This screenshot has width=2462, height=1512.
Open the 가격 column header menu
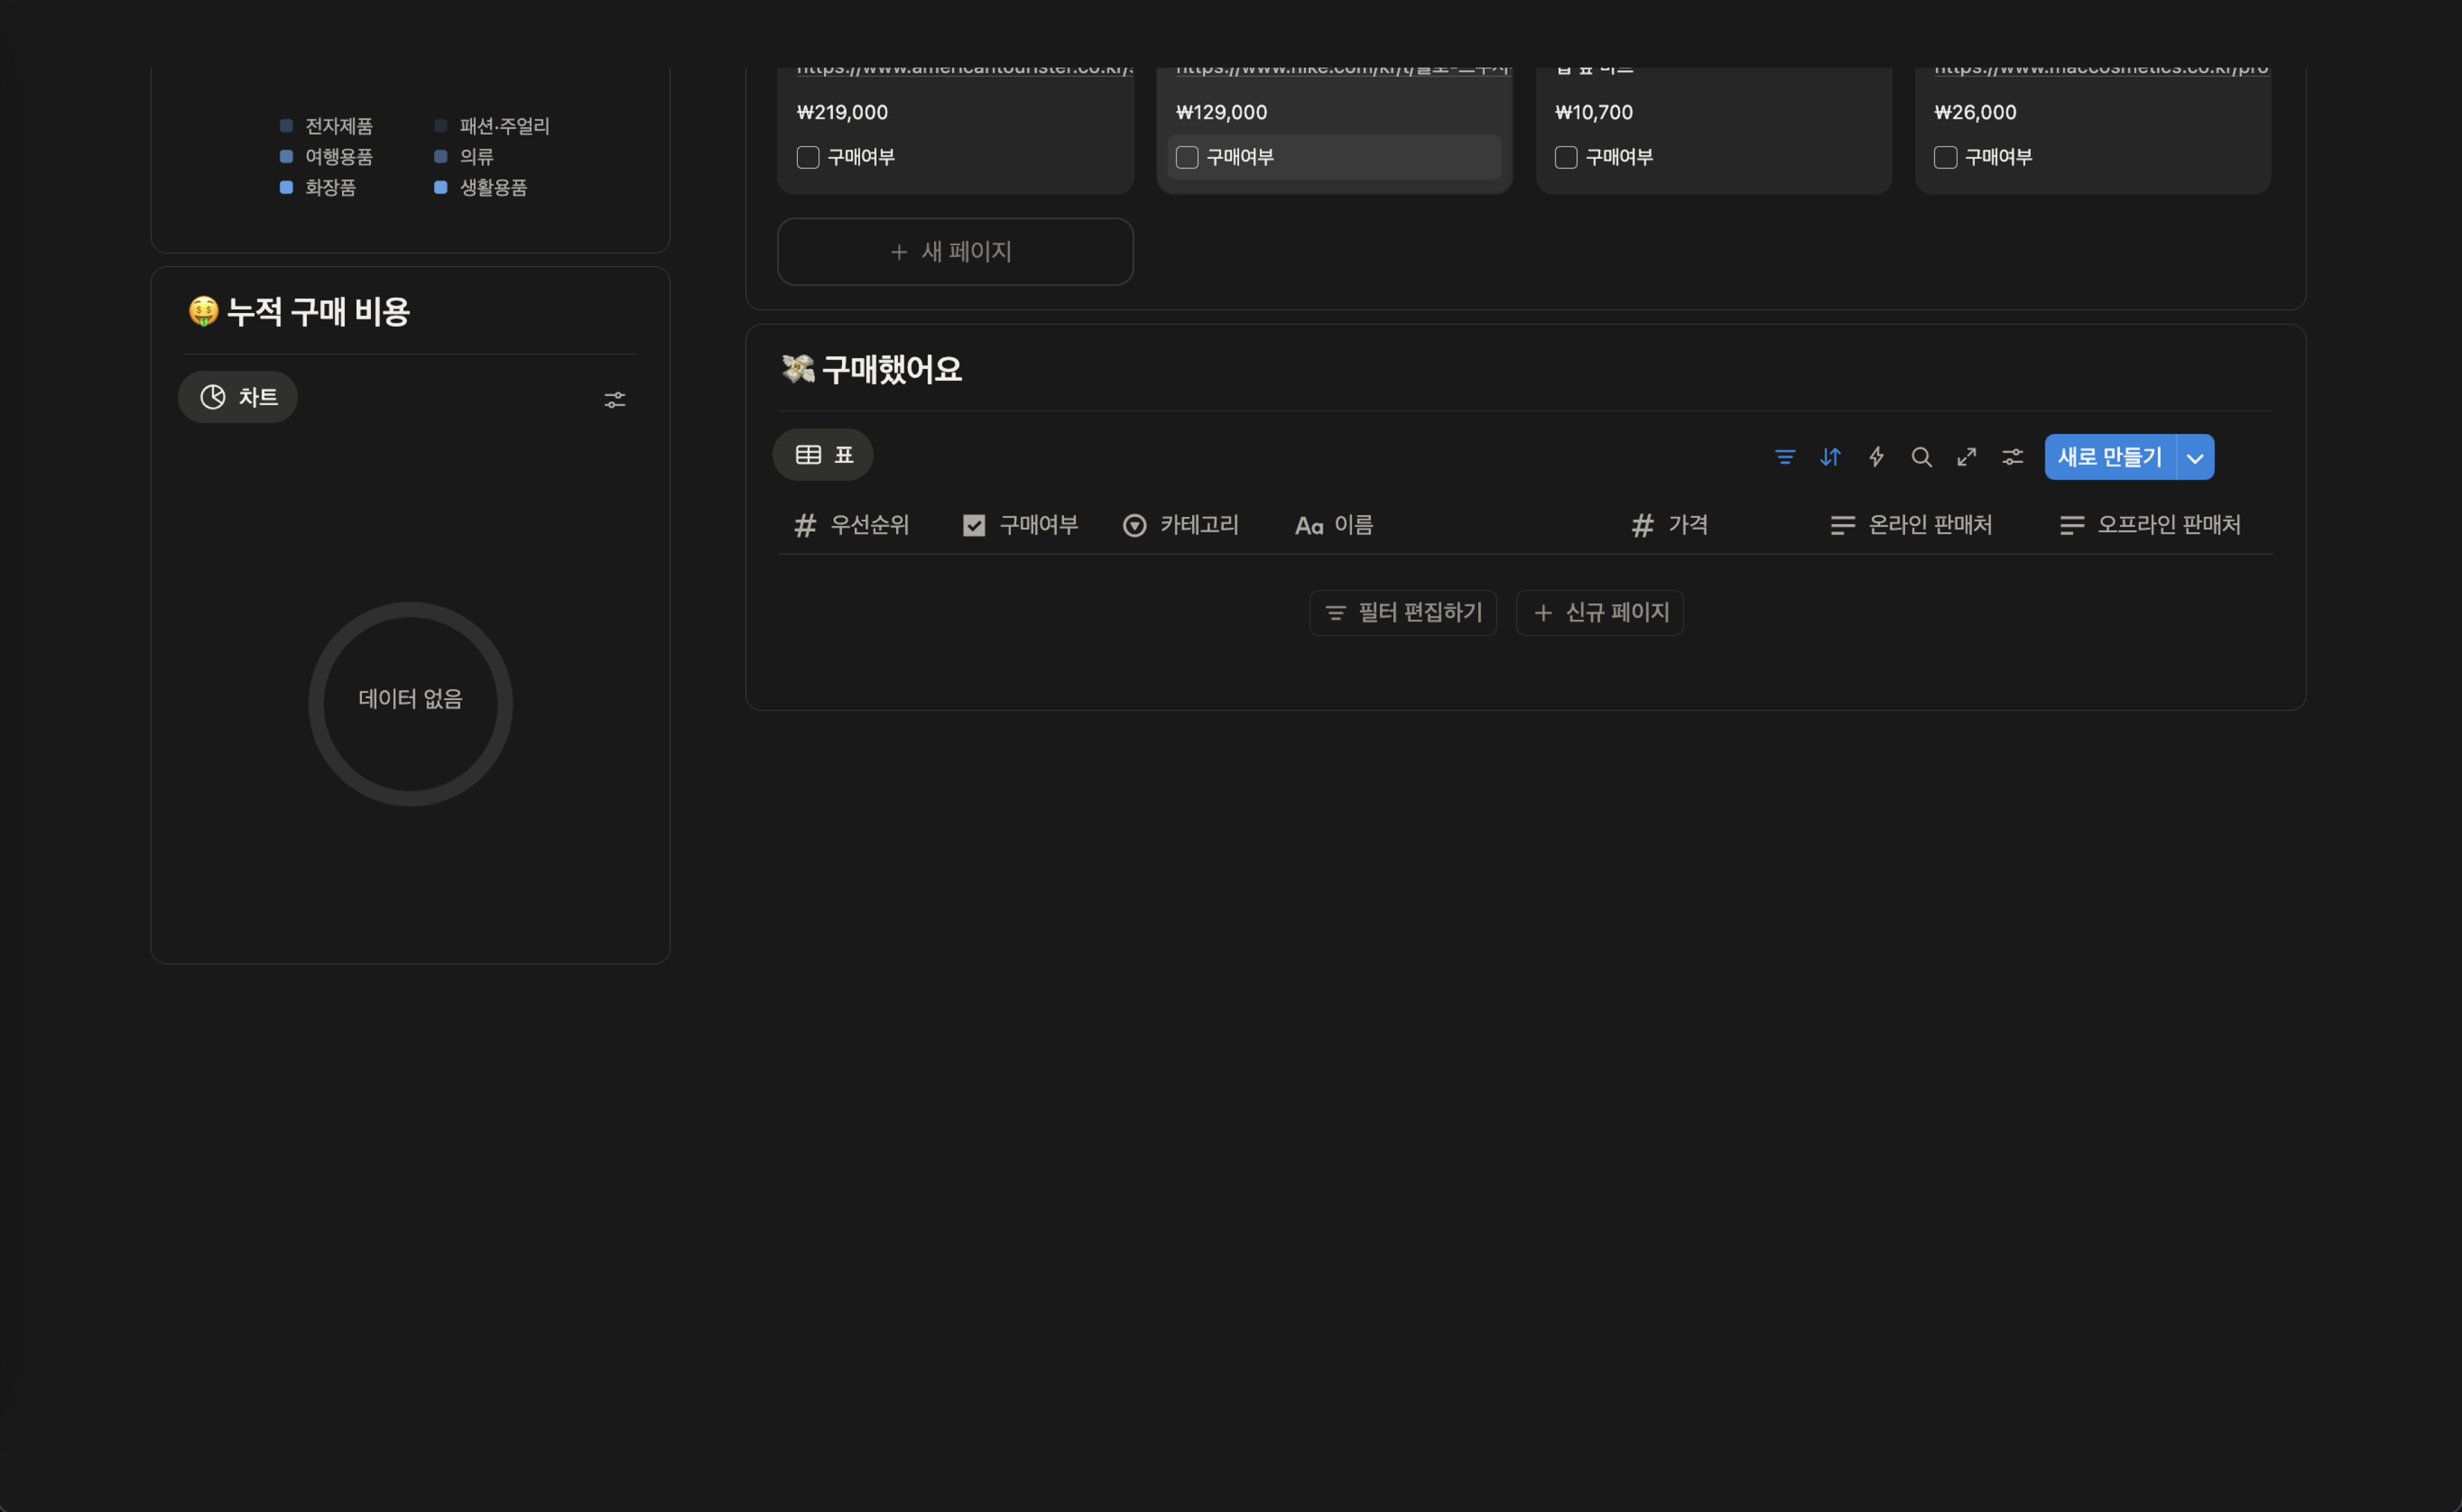click(x=1671, y=525)
